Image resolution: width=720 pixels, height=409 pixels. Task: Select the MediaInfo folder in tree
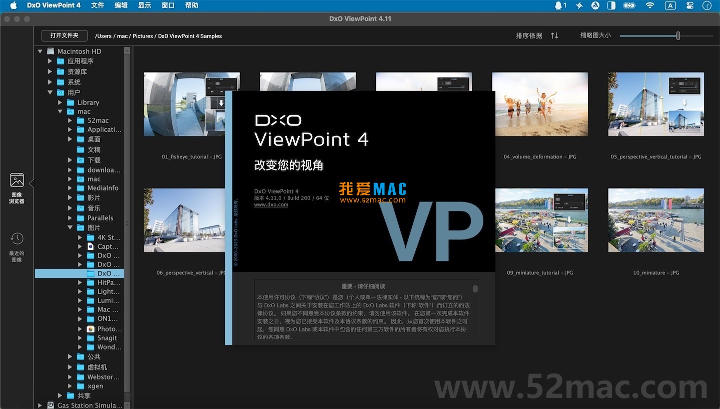click(x=103, y=188)
